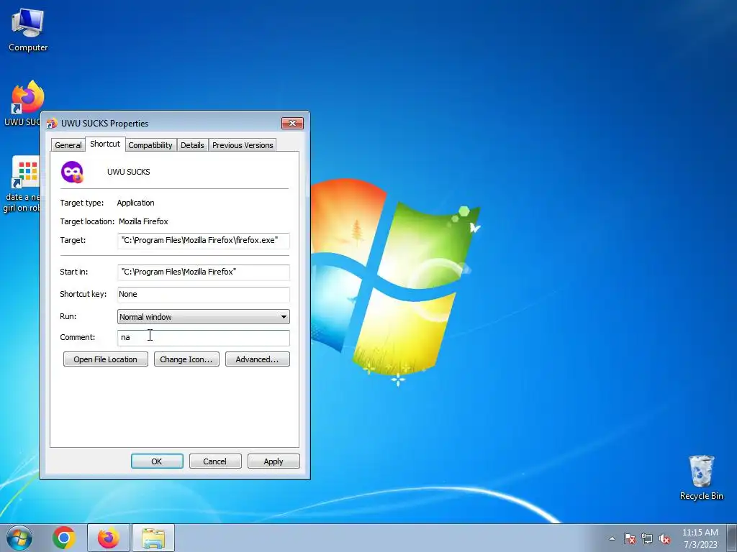The width and height of the screenshot is (737, 552).
Task: Open Windows Explorer from the taskbar
Action: 153,538
